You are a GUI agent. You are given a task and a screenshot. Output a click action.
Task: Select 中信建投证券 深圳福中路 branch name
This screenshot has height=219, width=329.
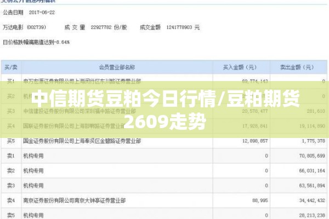pyautogui.click(x=80, y=111)
